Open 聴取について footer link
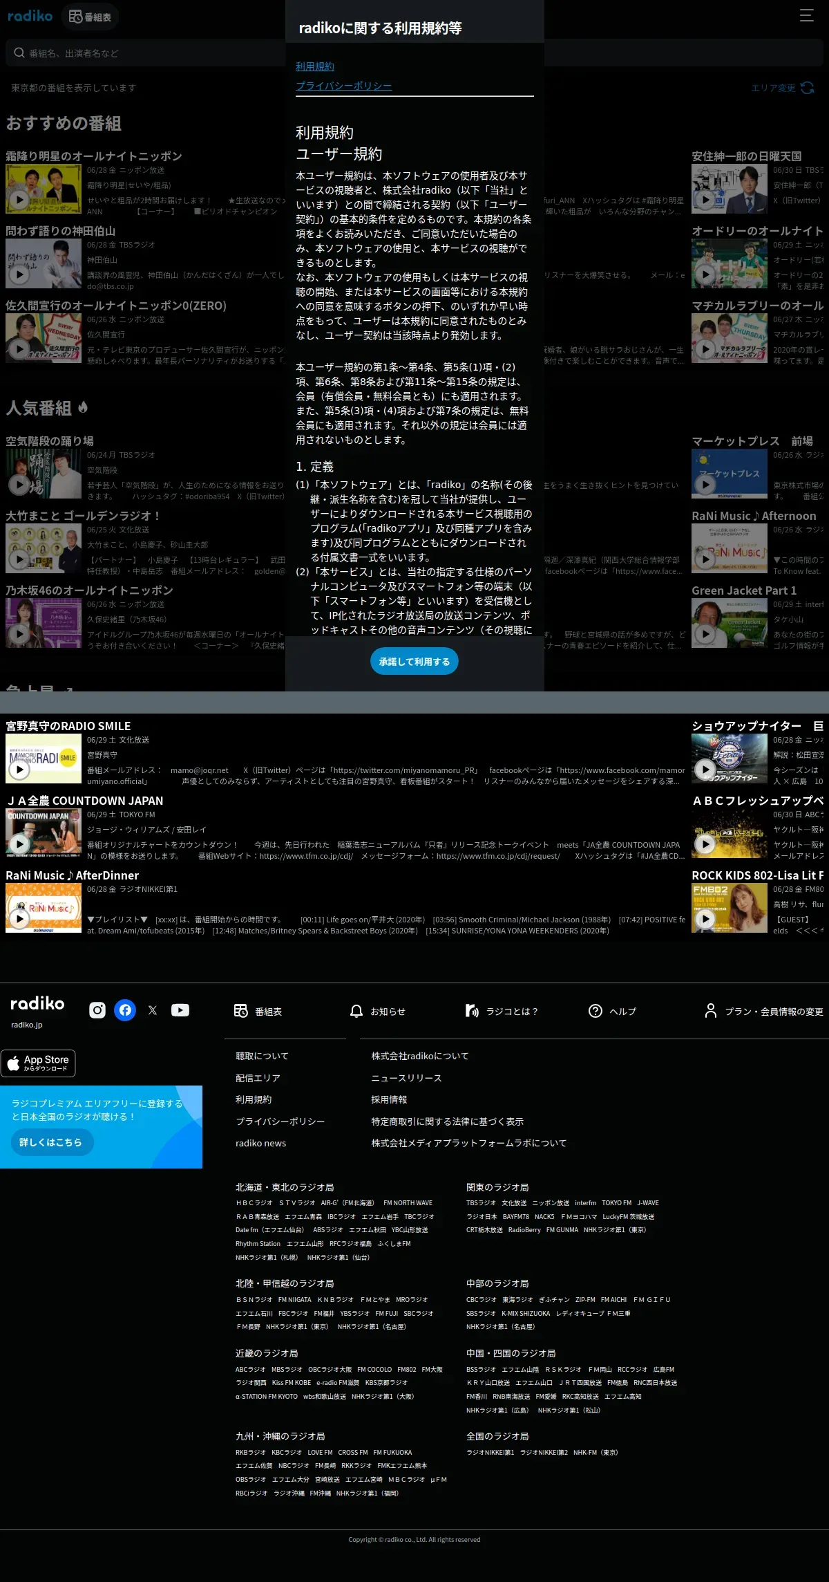The width and height of the screenshot is (829, 1582). coord(262,1056)
